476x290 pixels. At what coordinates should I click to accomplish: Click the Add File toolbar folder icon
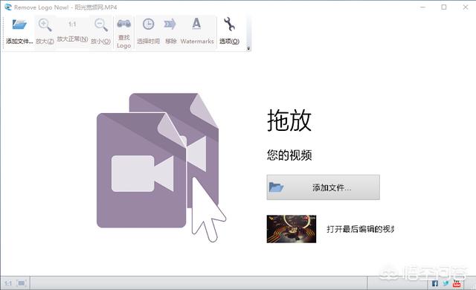coord(19,25)
